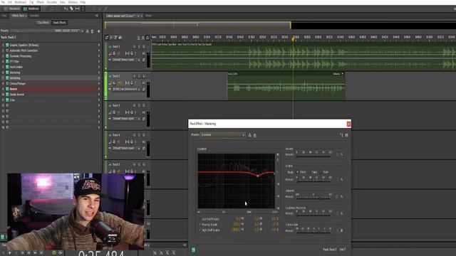Expand arrow on empty slot 12
Image resolution: width=456 pixels, height=256 pixels.
(99, 106)
